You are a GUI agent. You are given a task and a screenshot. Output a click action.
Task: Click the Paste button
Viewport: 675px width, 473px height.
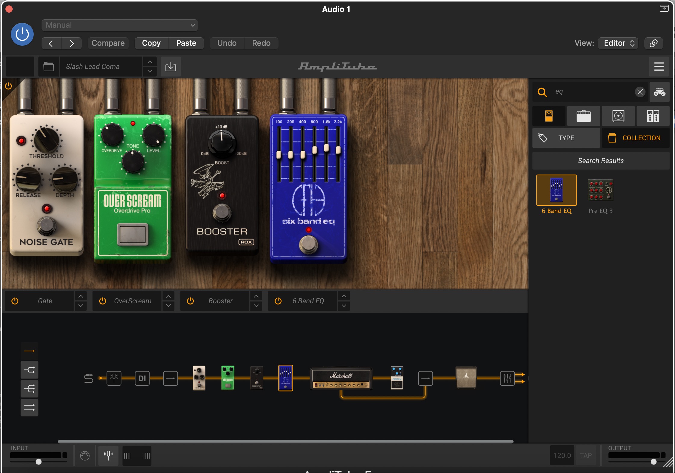click(186, 43)
